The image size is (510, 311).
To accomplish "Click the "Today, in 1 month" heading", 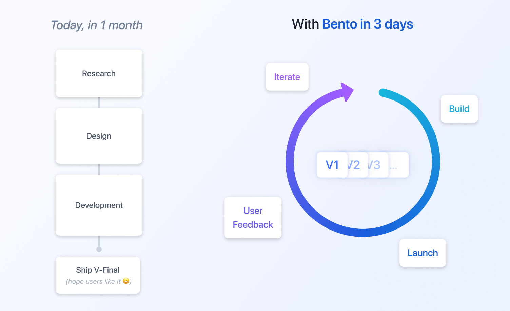I will [97, 25].
